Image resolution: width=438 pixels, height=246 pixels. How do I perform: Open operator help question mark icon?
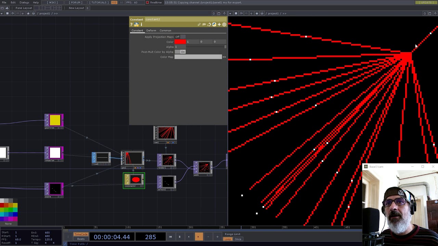coord(131,25)
